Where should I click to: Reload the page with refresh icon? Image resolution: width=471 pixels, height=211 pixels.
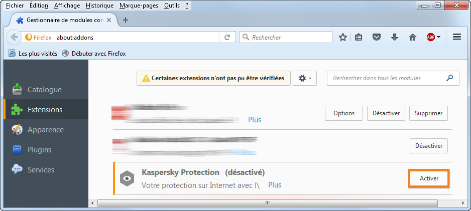click(227, 37)
